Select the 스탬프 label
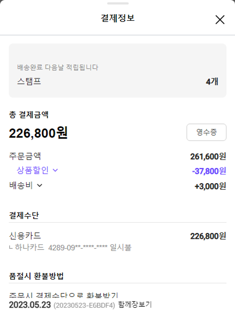 click(29, 82)
